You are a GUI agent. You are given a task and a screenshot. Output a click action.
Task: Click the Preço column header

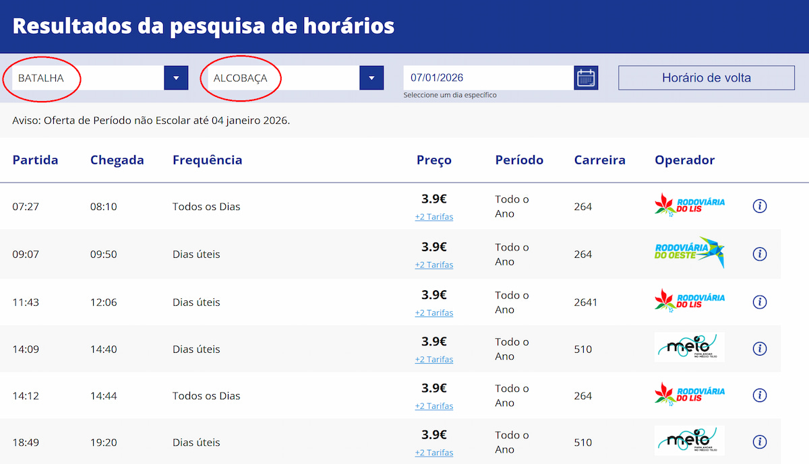pos(433,160)
